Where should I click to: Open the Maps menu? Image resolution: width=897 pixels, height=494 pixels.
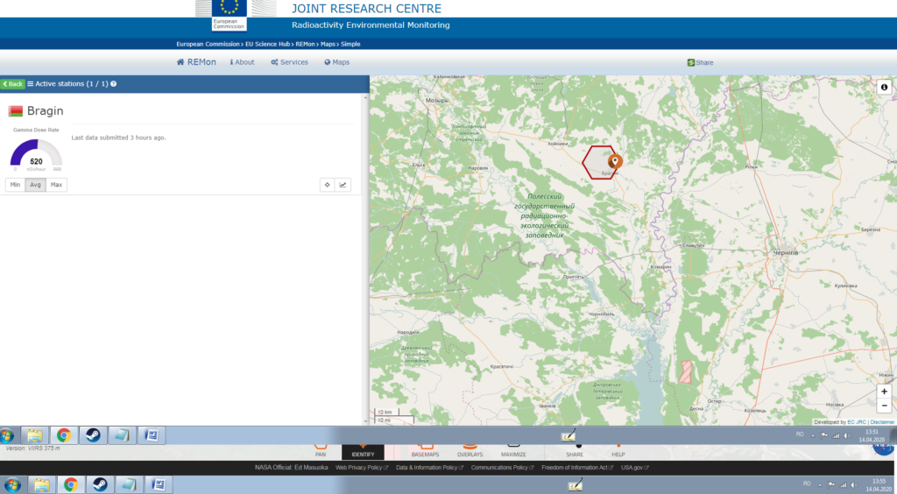337,61
